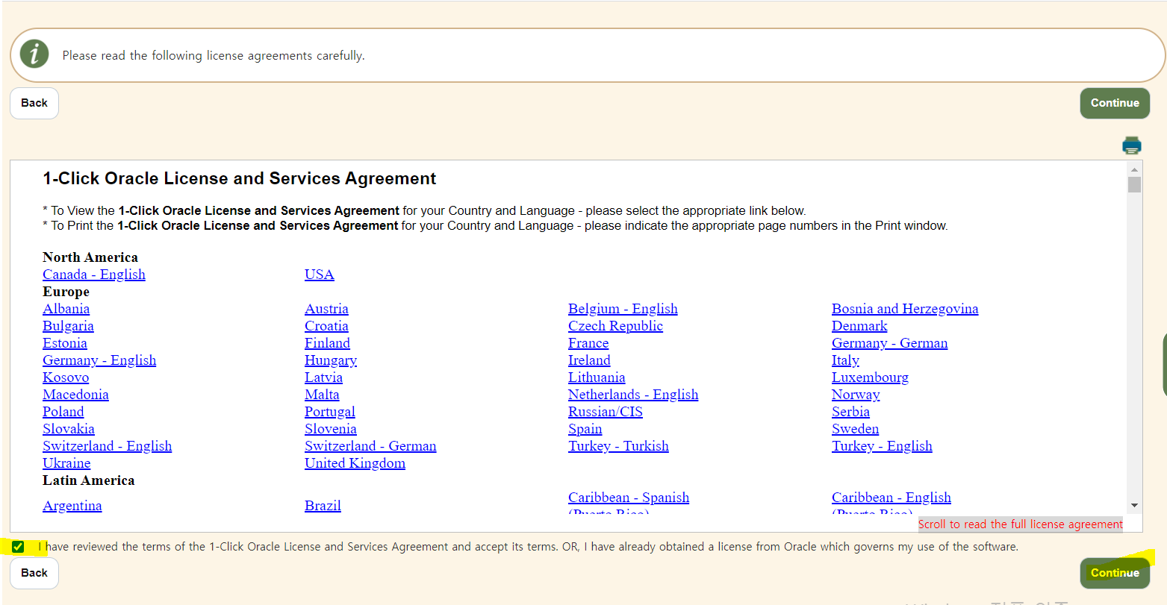Click the bottom Back button
This screenshot has height=605, width=1167.
34,573
